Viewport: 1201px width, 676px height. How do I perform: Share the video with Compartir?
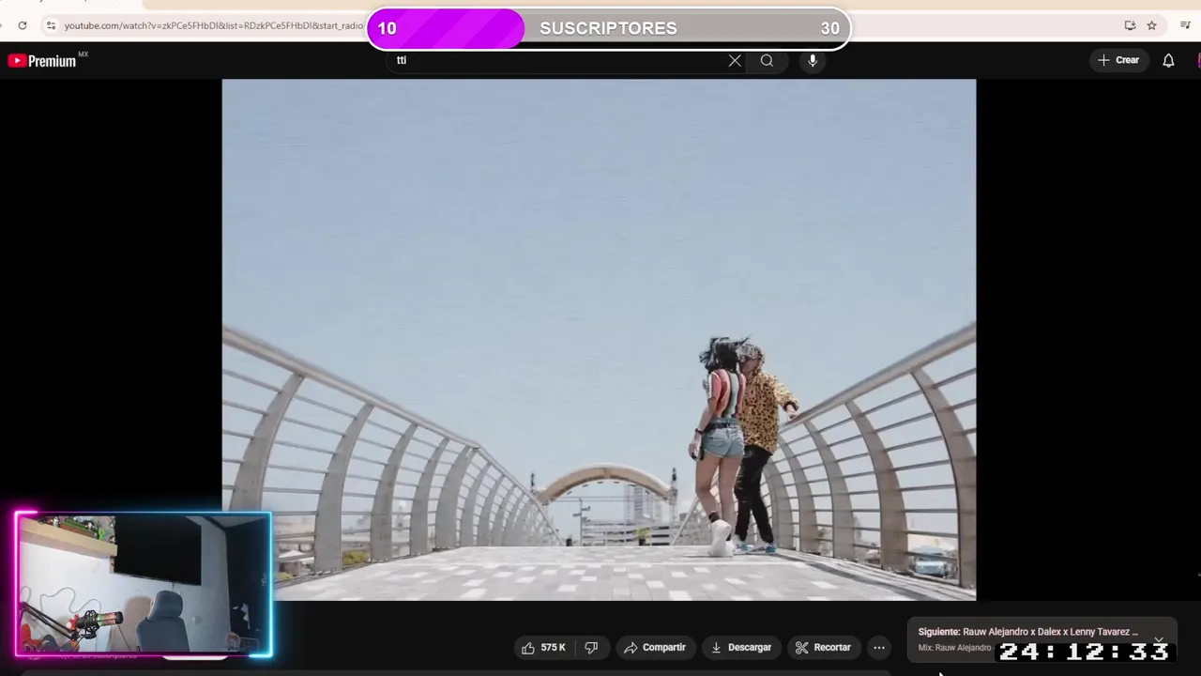[x=654, y=648]
